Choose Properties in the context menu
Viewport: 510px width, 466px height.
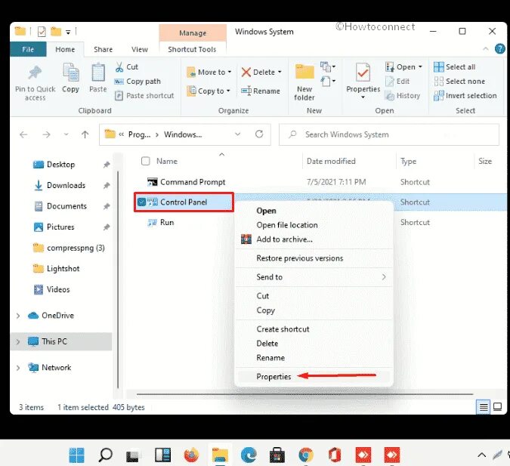(x=314, y=377)
